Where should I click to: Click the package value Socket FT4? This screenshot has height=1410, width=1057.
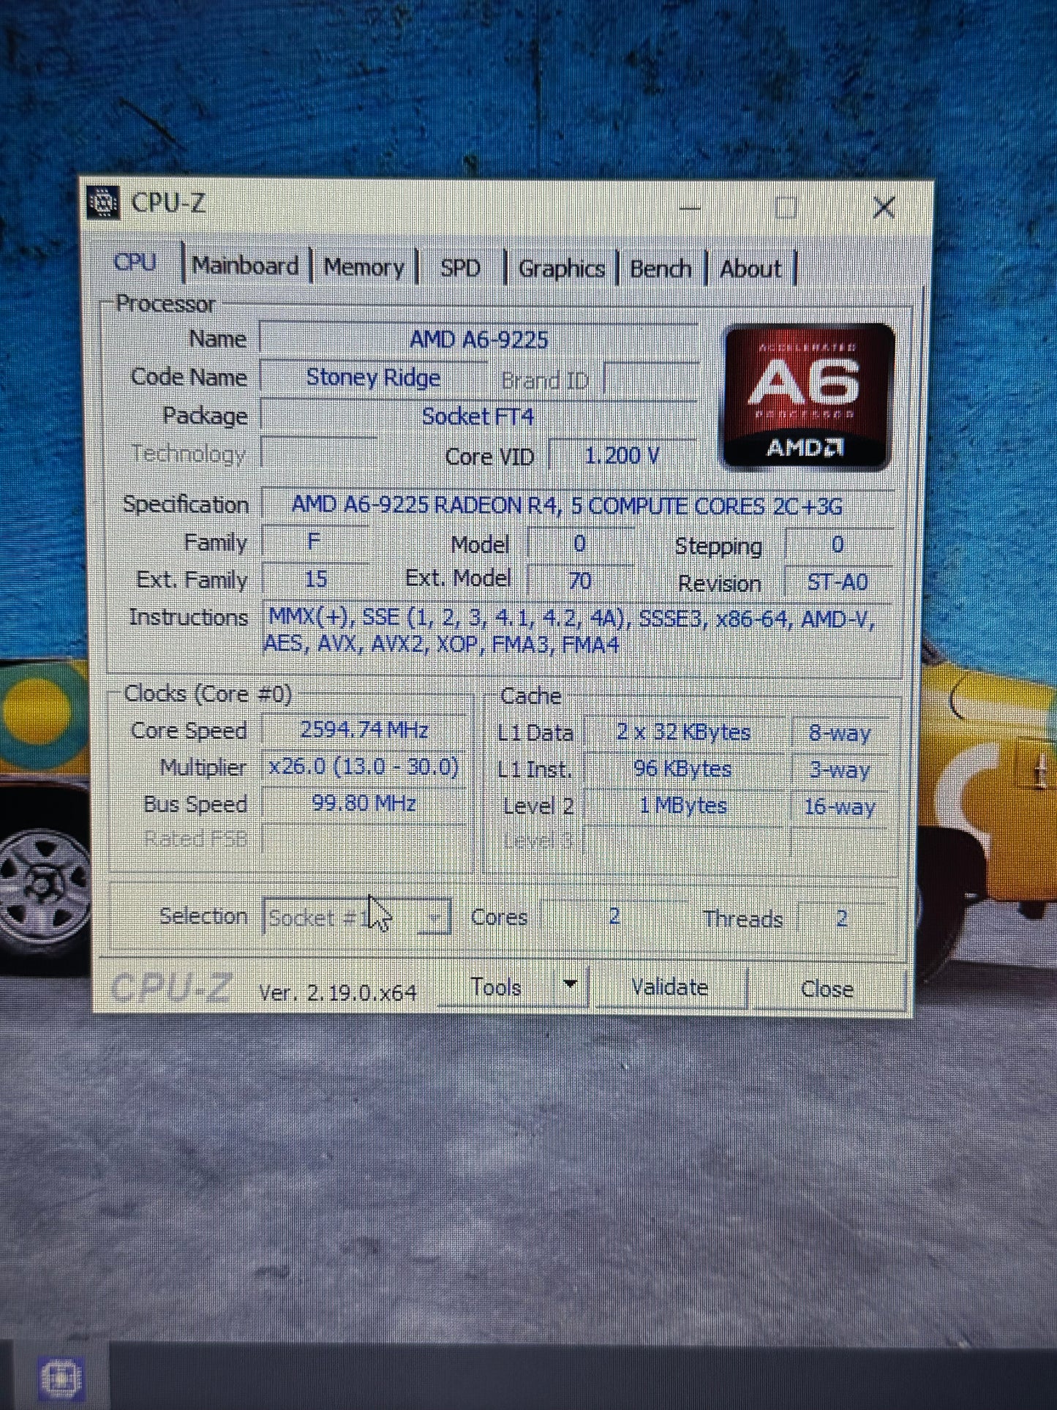(478, 416)
